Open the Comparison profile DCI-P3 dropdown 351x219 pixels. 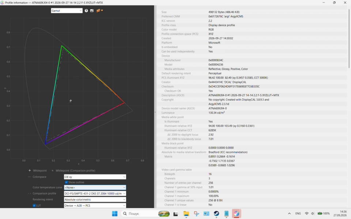[x=95, y=193]
